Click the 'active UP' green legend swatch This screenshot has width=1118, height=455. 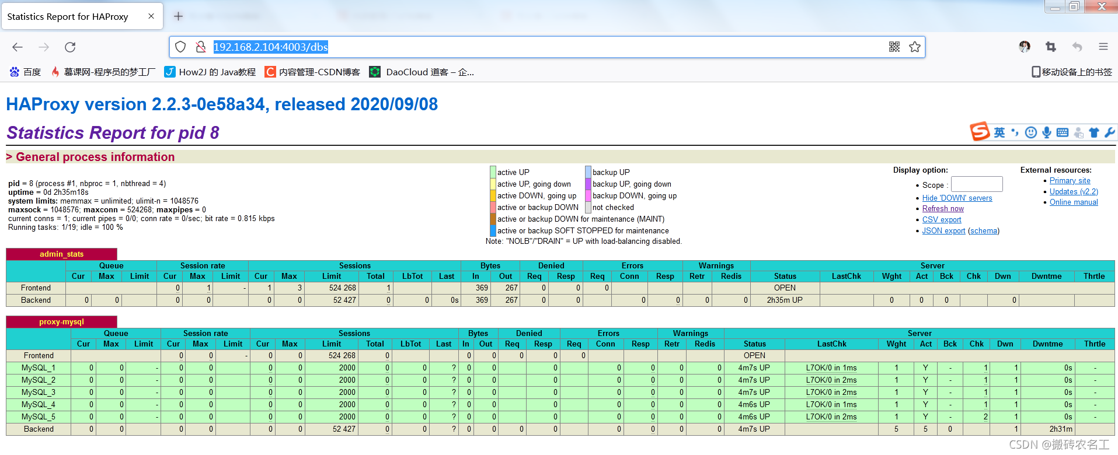pos(493,172)
